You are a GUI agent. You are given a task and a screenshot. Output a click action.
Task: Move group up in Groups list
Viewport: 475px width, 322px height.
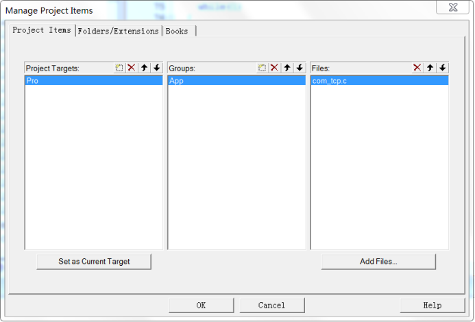287,68
